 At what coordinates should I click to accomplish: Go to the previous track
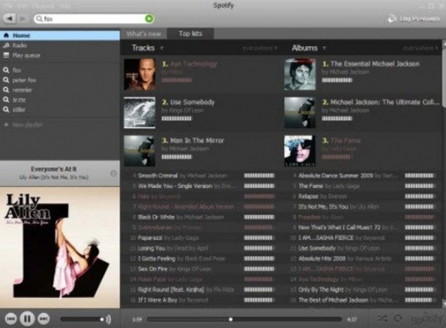point(11,319)
